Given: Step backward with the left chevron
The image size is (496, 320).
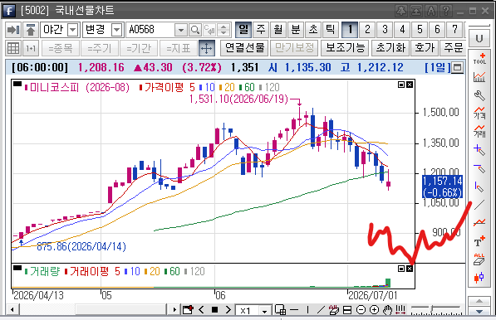Looking at the screenshot, I should (x=201, y=310).
